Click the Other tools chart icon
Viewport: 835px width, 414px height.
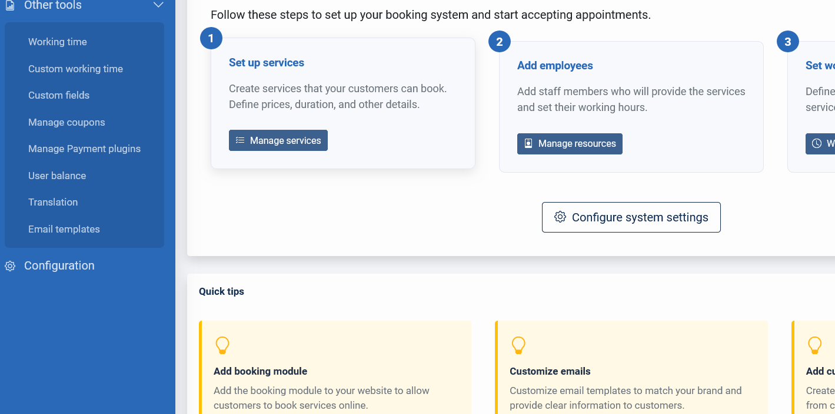(x=10, y=5)
